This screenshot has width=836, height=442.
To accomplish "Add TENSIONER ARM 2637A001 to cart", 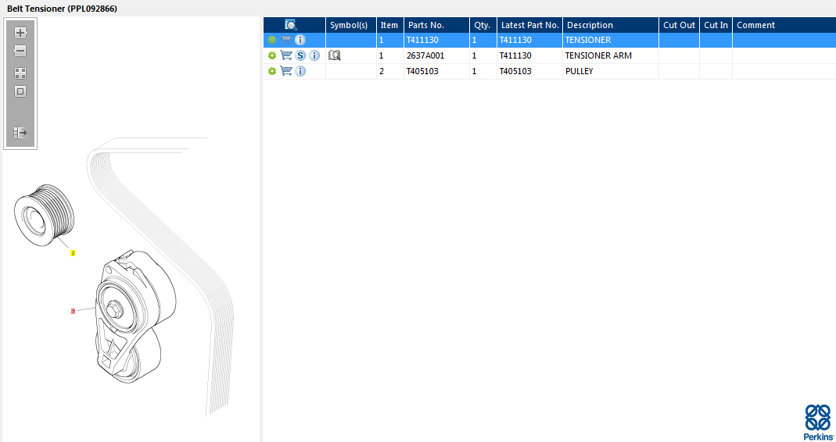I will (x=286, y=55).
